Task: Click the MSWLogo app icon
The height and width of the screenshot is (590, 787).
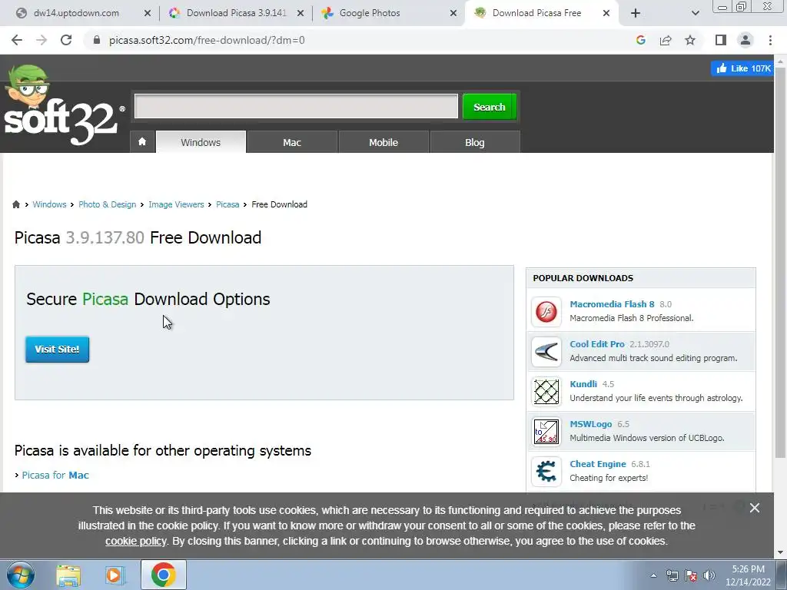Action: pos(546,432)
